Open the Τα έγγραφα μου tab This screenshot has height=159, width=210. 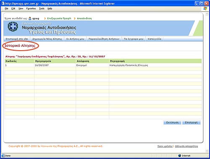pos(134,39)
